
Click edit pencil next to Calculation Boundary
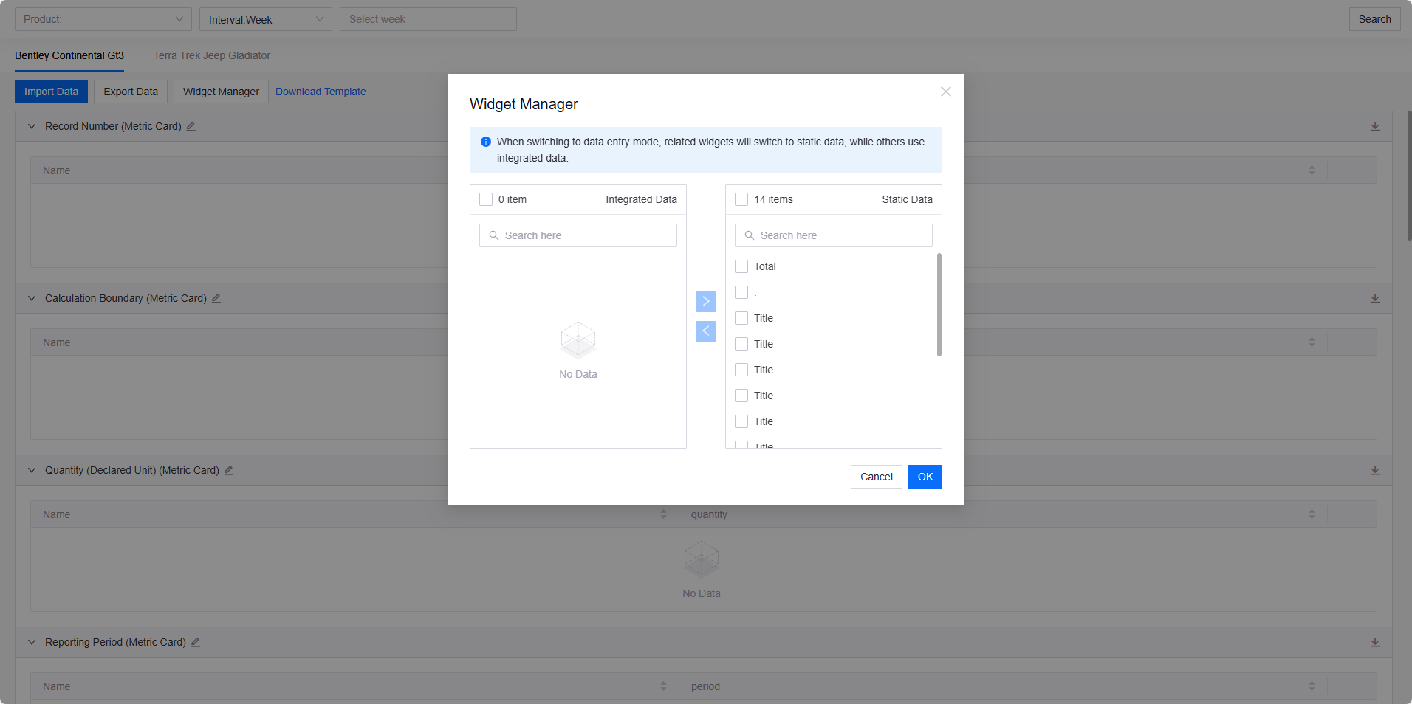tap(216, 298)
